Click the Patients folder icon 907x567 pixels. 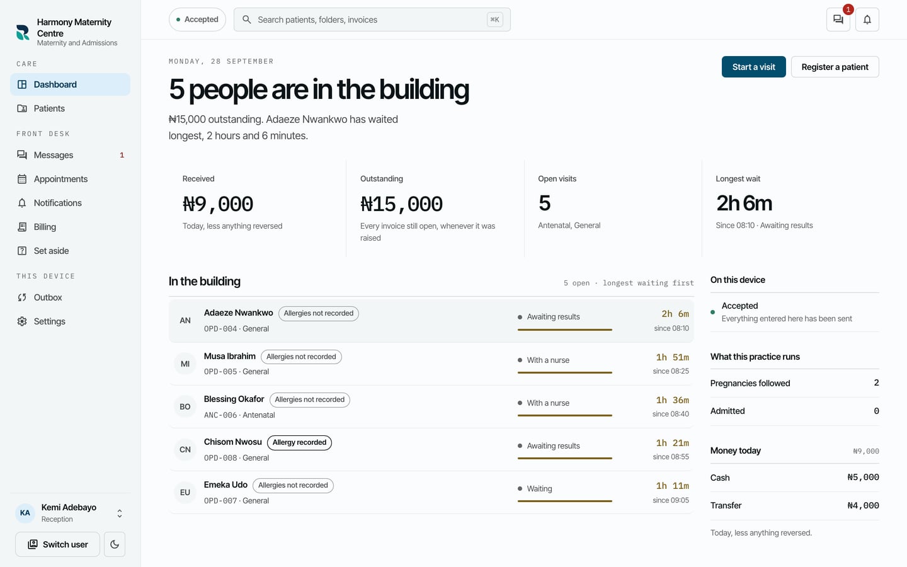tap(22, 108)
